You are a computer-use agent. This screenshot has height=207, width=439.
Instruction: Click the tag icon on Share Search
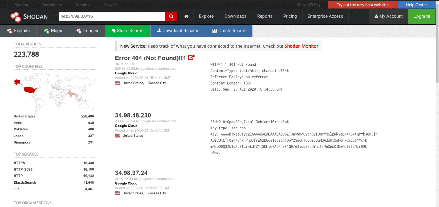coord(114,31)
